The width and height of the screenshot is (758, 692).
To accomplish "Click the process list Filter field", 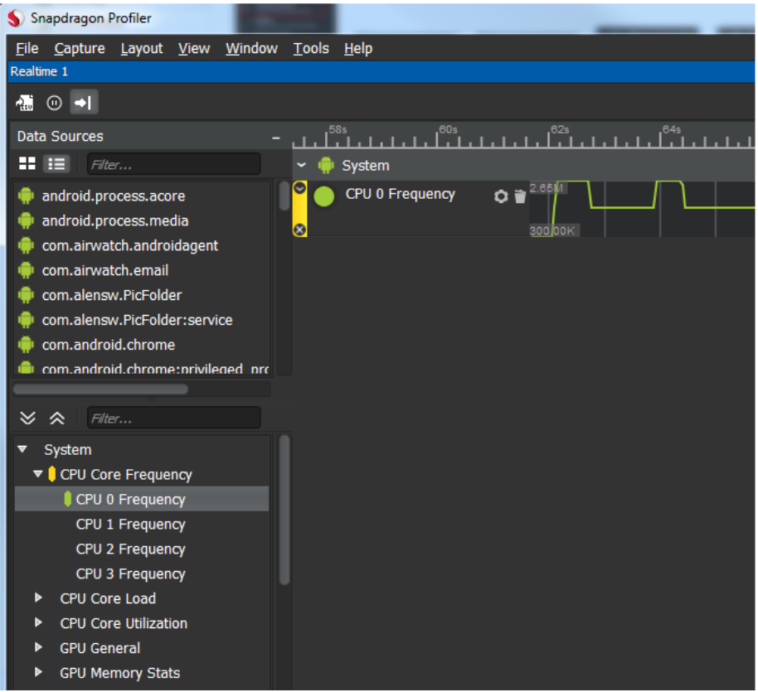I will point(174,164).
